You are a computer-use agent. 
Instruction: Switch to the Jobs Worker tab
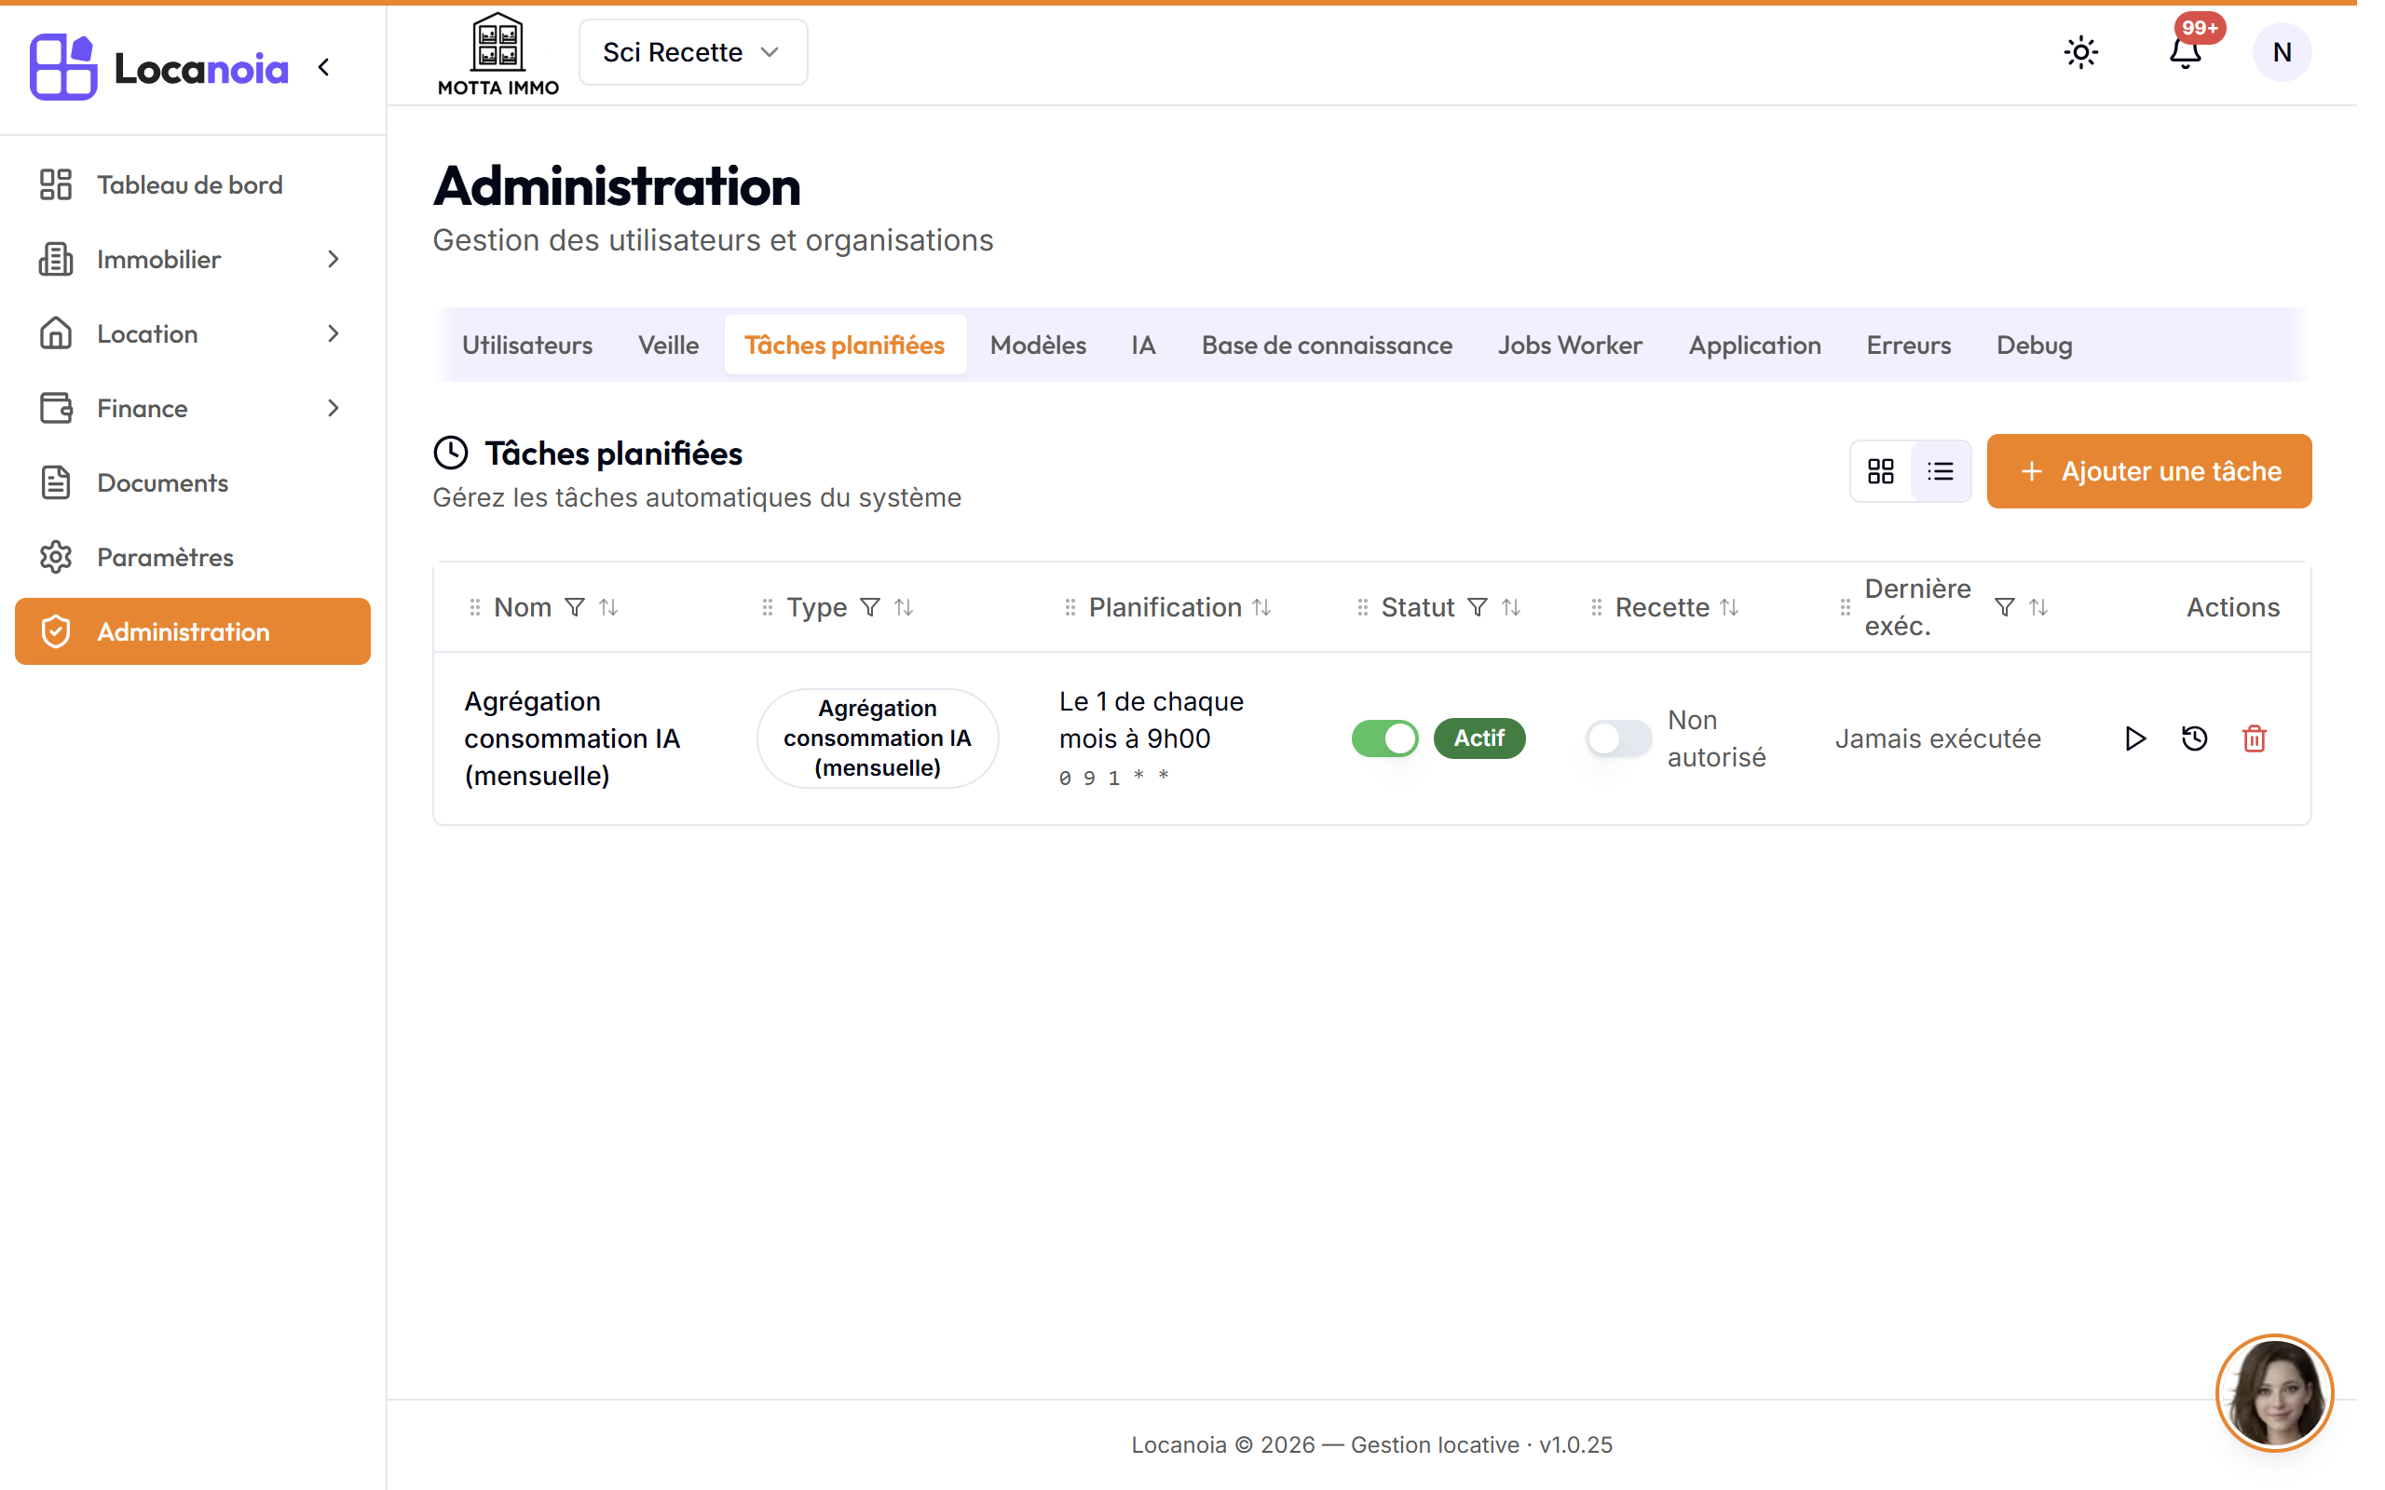1570,345
